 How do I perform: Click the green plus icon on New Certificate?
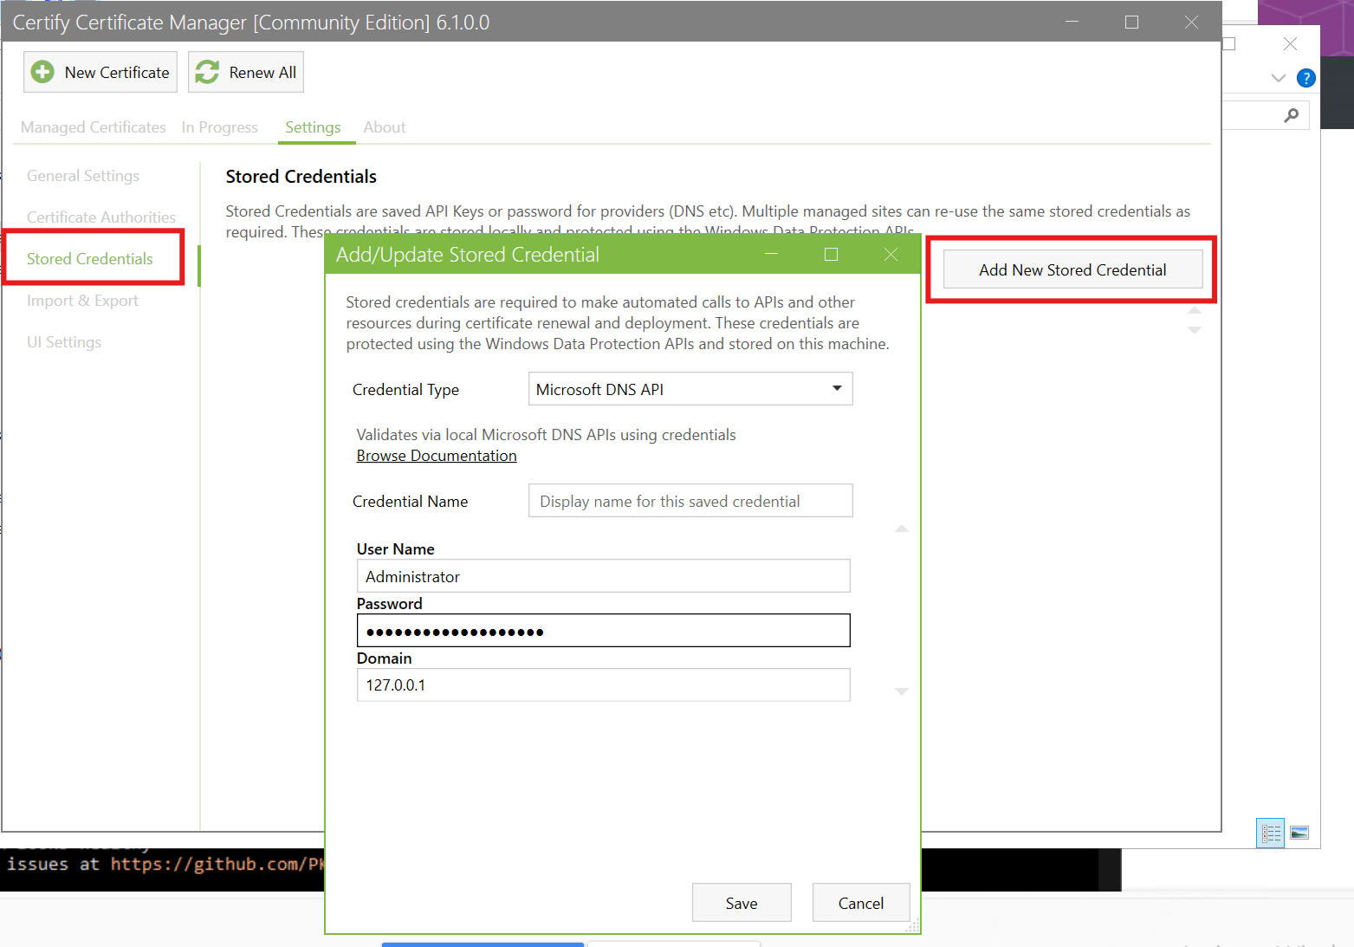tap(42, 72)
